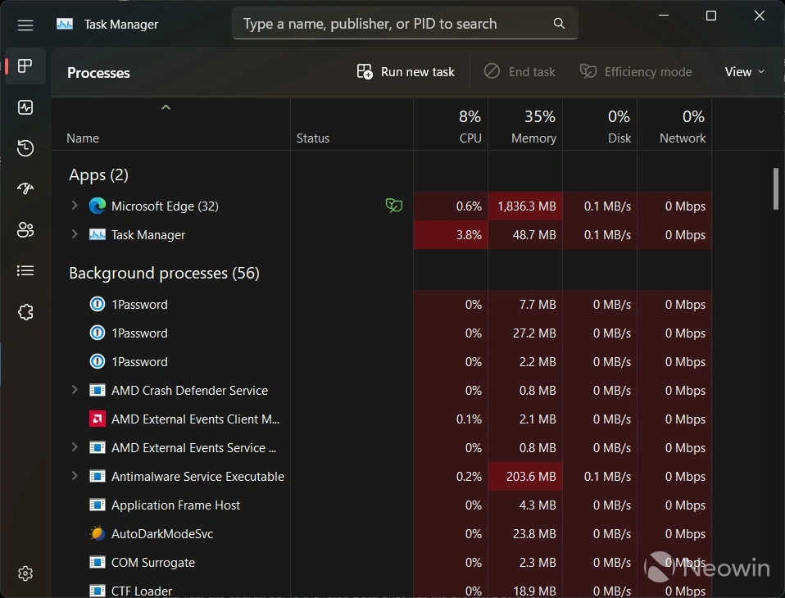The height and width of the screenshot is (598, 785).
Task: Click the AutoDarkModeSvc sun icon
Action: [98, 533]
